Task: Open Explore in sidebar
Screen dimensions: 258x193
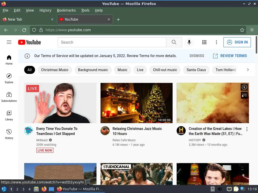Action: 9,78
